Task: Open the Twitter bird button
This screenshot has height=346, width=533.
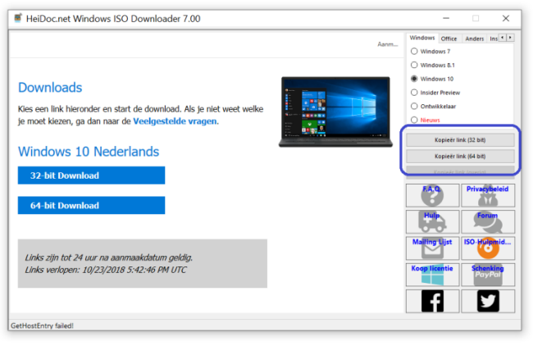Action: point(488,301)
